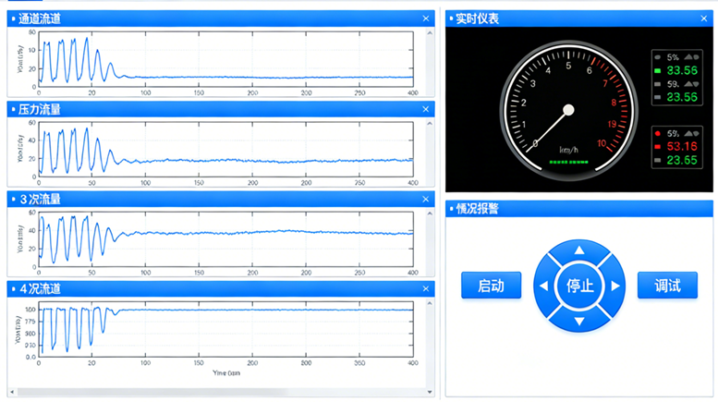The width and height of the screenshot is (718, 402).
Task: Click the 调试 debug button
Action: (x=667, y=286)
